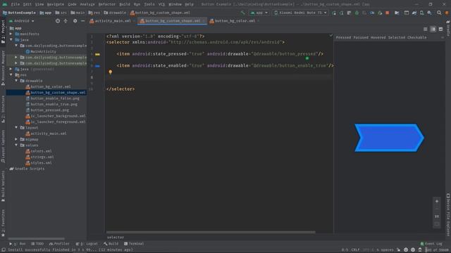
Task: Collapse the values folder
Action: (x=16, y=145)
